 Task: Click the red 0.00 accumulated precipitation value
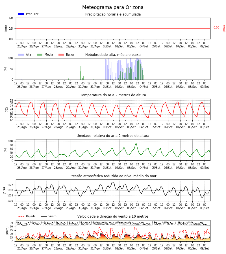tap(216, 28)
